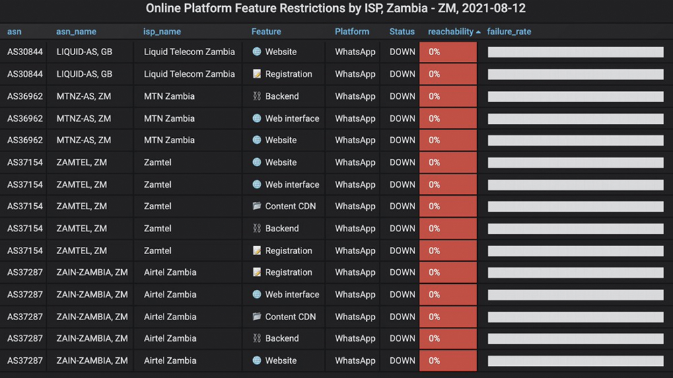The image size is (673, 378).
Task: Click globe icon in last Airtel Zambia Website row
Action: pyautogui.click(x=256, y=361)
